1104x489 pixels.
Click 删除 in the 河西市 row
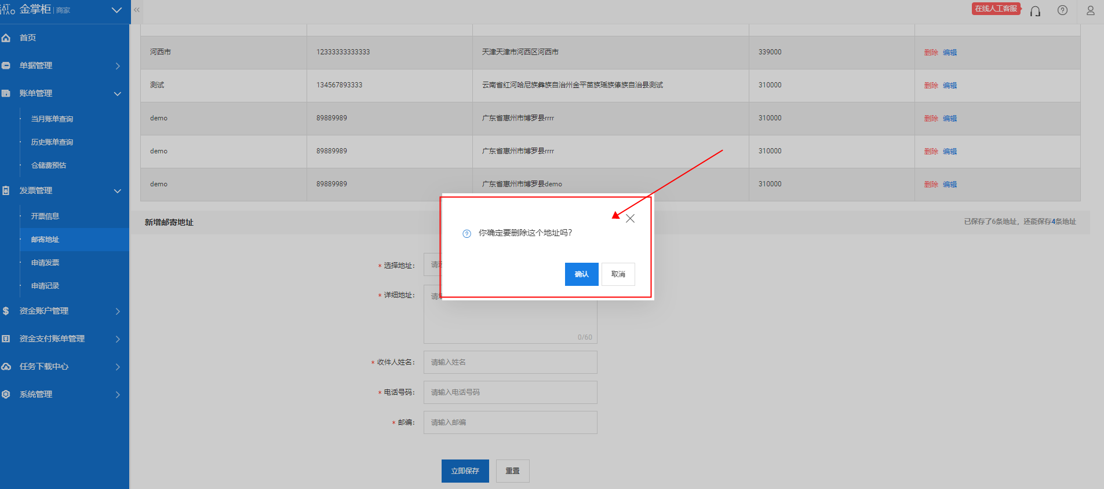(931, 52)
